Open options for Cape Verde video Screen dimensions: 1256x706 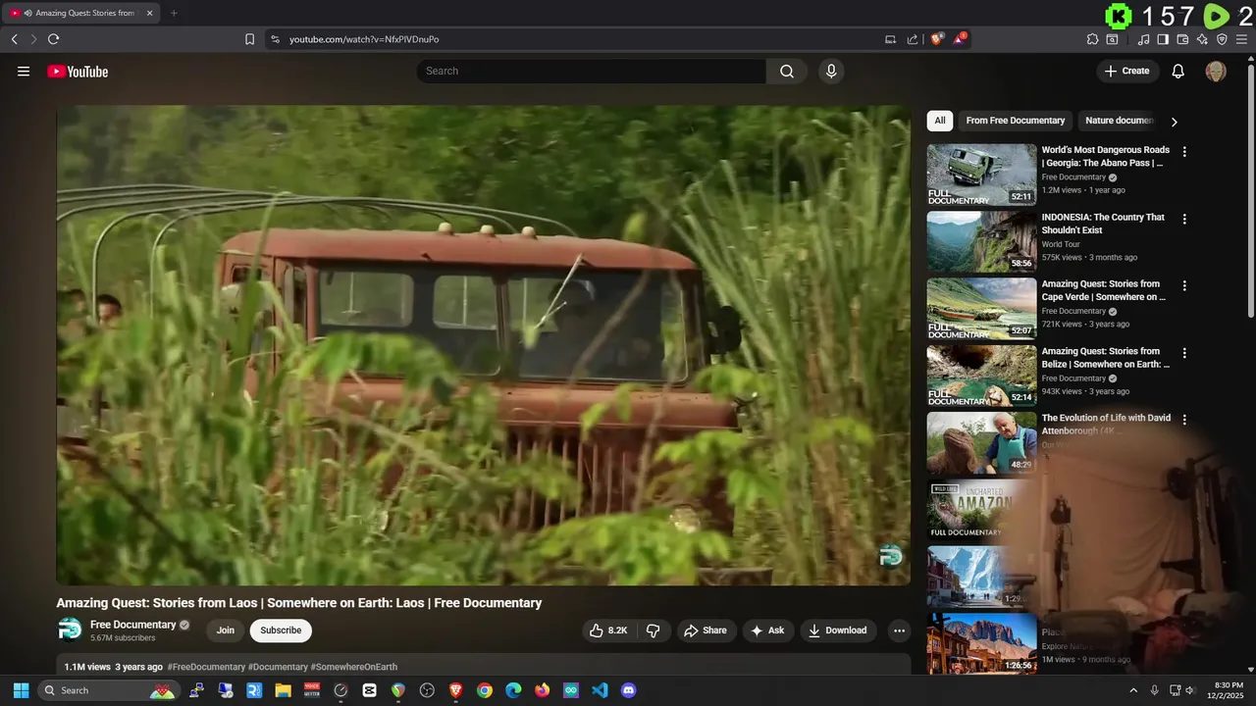tap(1184, 286)
